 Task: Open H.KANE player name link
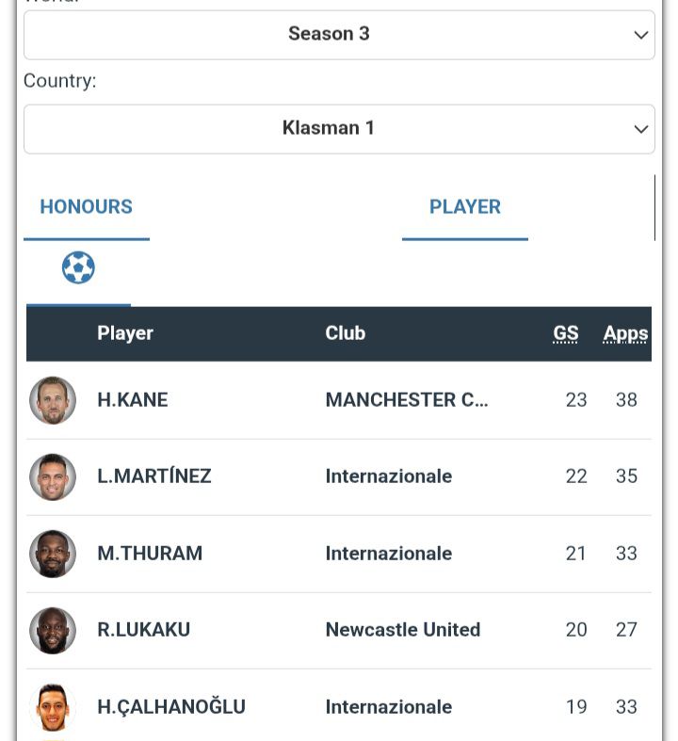133,400
